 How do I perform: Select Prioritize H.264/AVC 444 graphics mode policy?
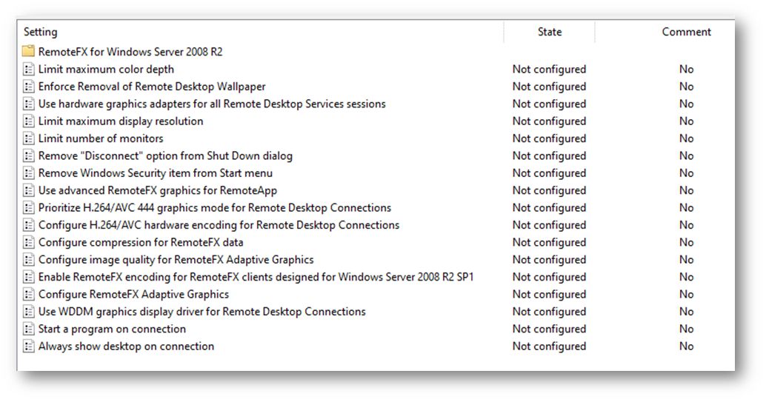[x=215, y=208]
